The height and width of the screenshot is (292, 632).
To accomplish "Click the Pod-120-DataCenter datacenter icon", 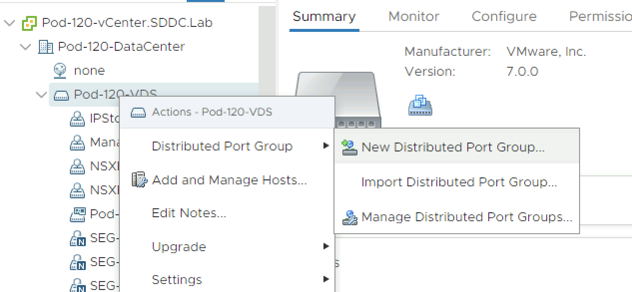I will tap(46, 47).
